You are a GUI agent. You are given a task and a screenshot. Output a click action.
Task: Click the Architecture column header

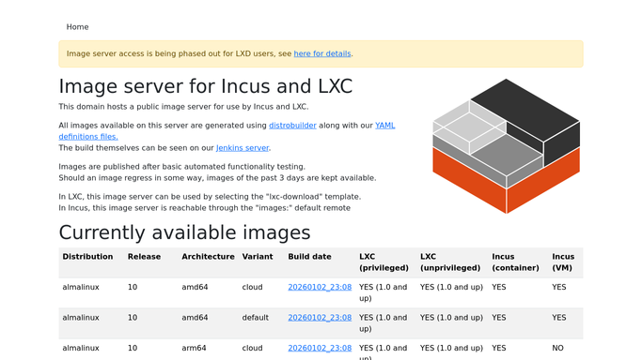pyautogui.click(x=208, y=257)
